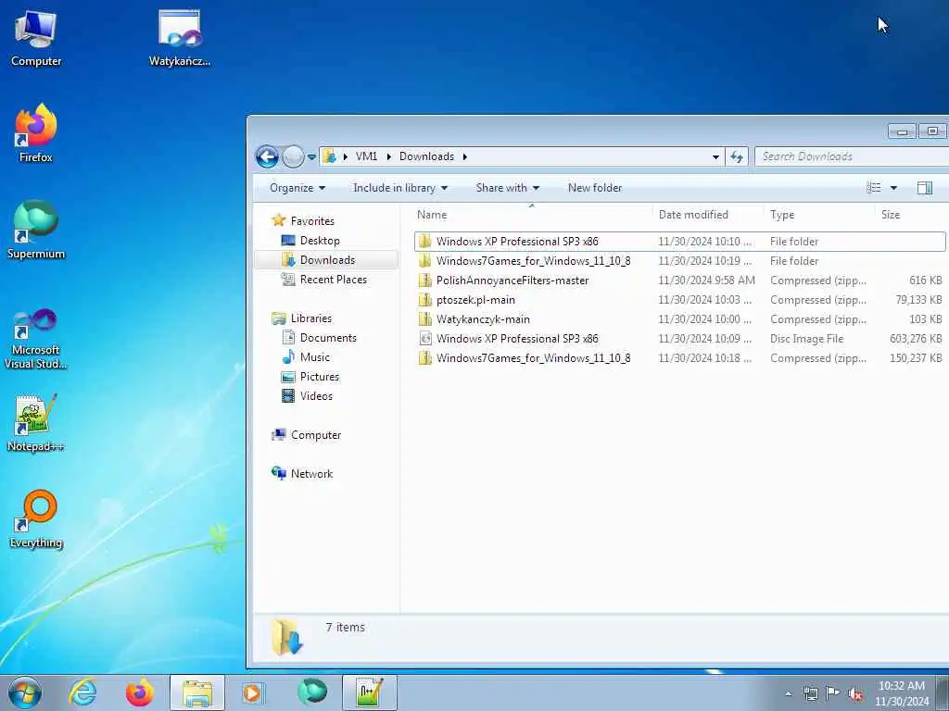Open the Computer desktop icon
This screenshot has height=711, width=949.
click(36, 39)
